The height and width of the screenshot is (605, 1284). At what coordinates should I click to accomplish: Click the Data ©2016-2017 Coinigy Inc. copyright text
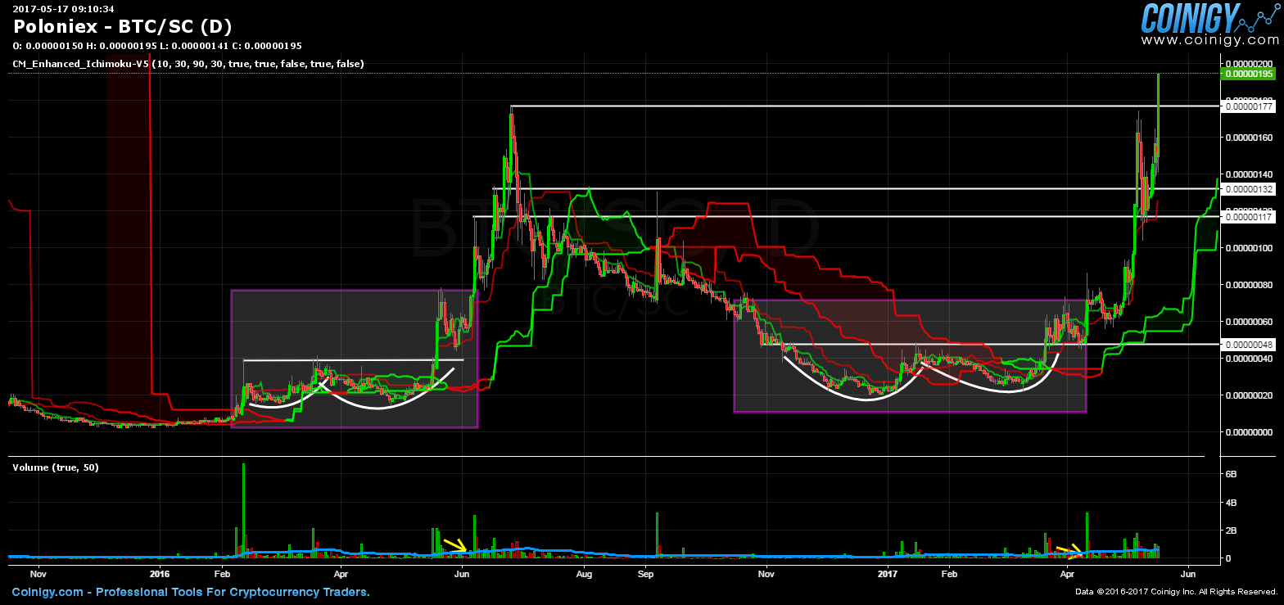tap(1177, 592)
